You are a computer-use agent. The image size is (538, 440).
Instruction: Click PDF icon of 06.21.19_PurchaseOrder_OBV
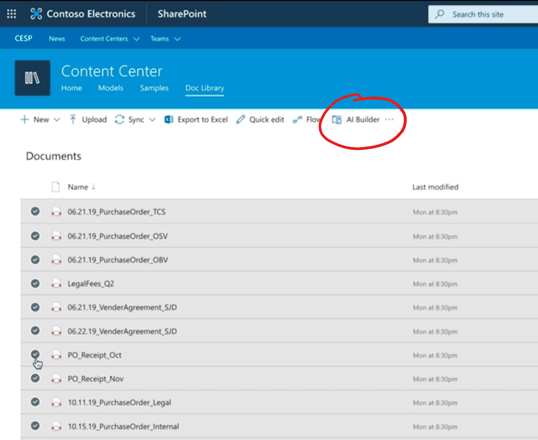click(x=56, y=260)
